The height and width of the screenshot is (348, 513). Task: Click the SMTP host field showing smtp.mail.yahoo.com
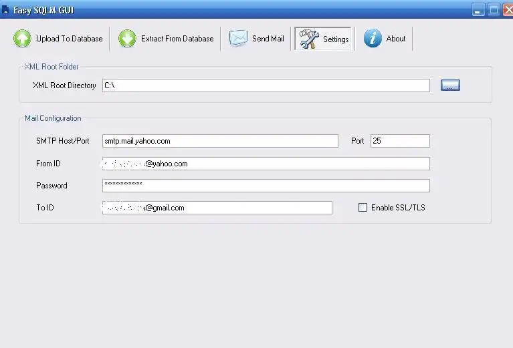coord(220,141)
